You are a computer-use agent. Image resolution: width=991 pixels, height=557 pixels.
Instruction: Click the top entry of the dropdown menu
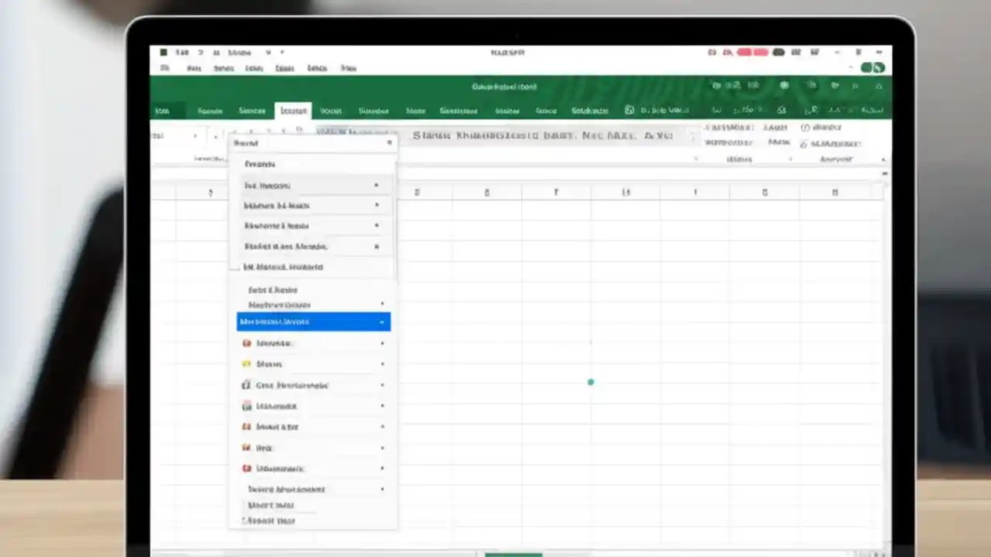[259, 163]
